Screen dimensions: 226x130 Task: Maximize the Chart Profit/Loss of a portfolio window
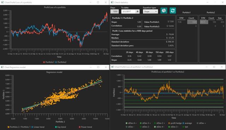click(98, 2)
